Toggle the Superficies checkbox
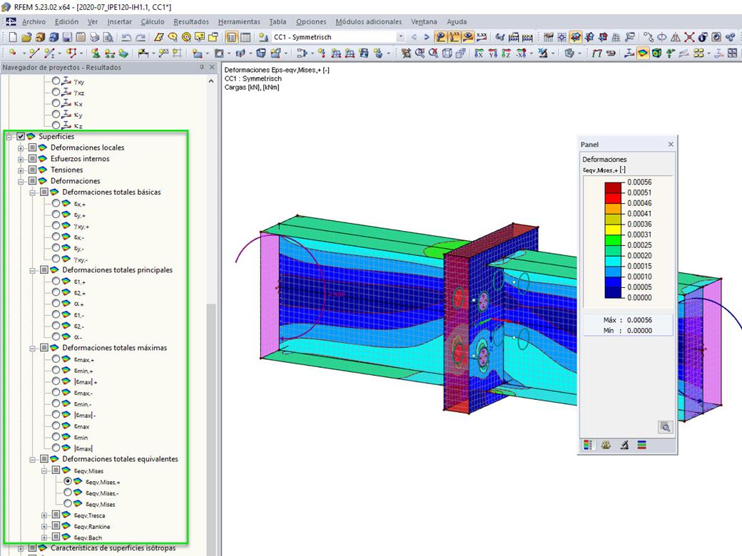 (21, 136)
